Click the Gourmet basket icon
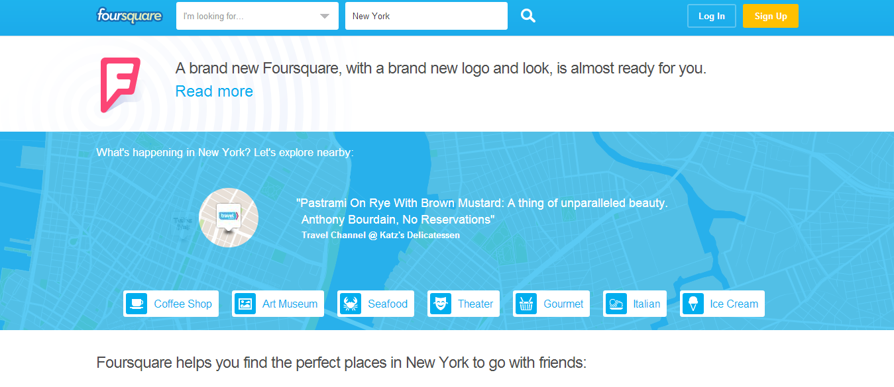This screenshot has width=894, height=387. pos(526,304)
